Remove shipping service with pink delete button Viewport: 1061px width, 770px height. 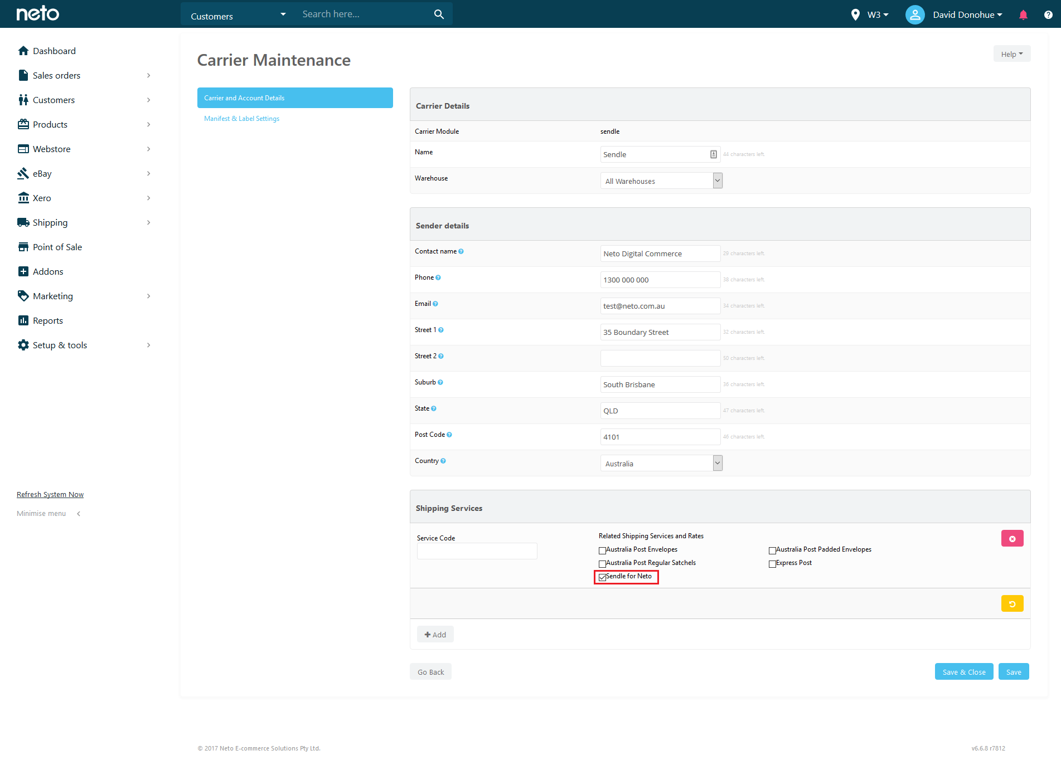(1012, 538)
